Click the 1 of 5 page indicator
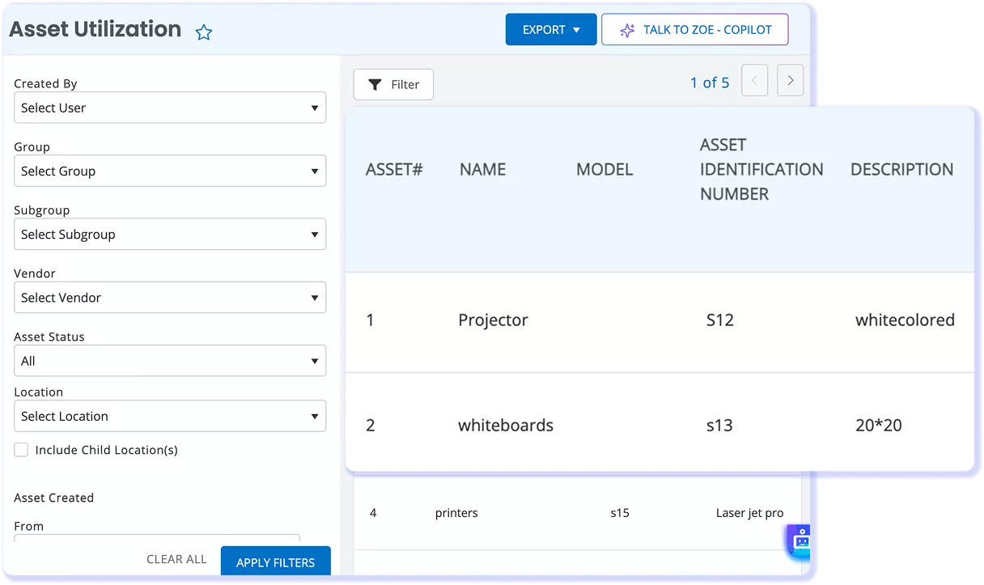This screenshot has width=984, height=585. 710,83
